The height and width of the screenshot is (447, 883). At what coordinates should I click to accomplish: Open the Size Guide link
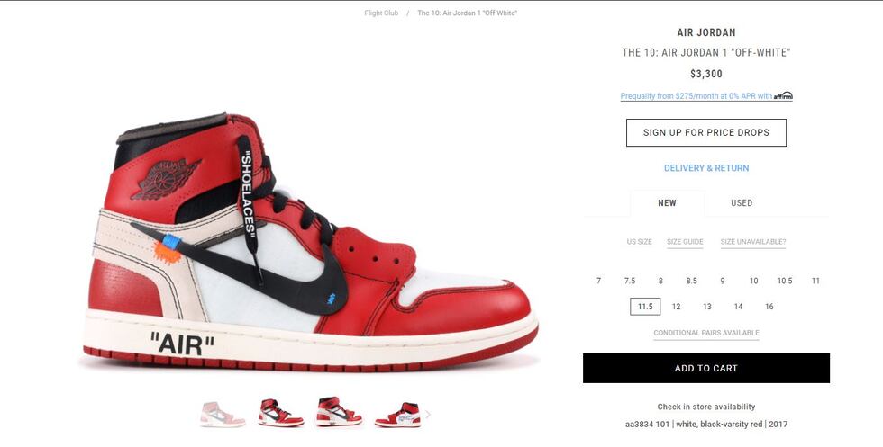(x=685, y=242)
